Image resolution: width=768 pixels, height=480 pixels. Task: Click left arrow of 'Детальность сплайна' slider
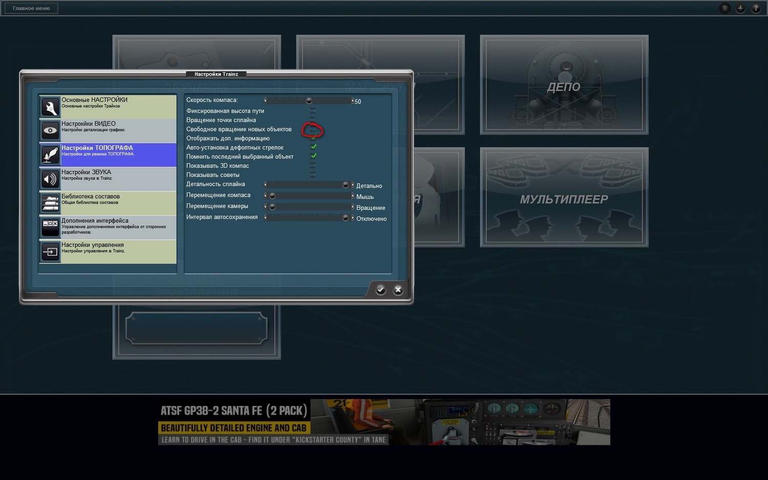click(265, 184)
